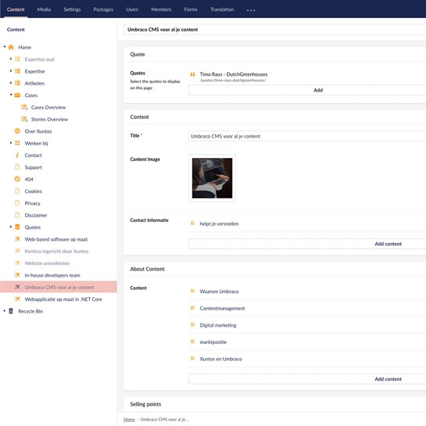Click the Recycle Bin trash icon
Viewport: 426px width, 426px height.
click(x=11, y=311)
